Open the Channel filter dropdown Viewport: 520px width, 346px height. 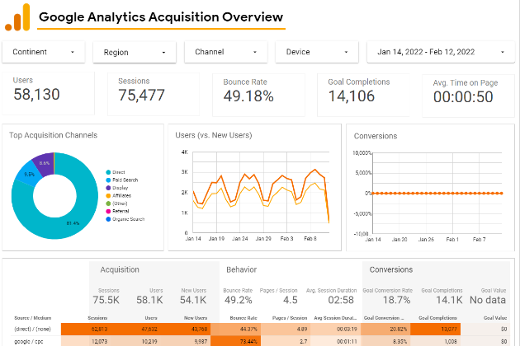(x=226, y=52)
